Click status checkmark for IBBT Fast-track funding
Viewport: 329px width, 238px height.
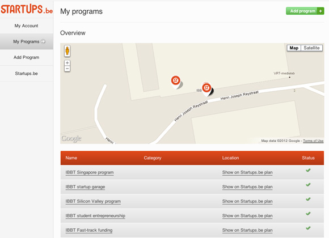pyautogui.click(x=308, y=228)
